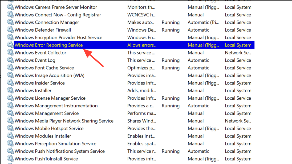Click gear icon beside Windows Error Reporting Service
Image resolution: width=292 pixels, height=164 pixels.
[10, 45]
